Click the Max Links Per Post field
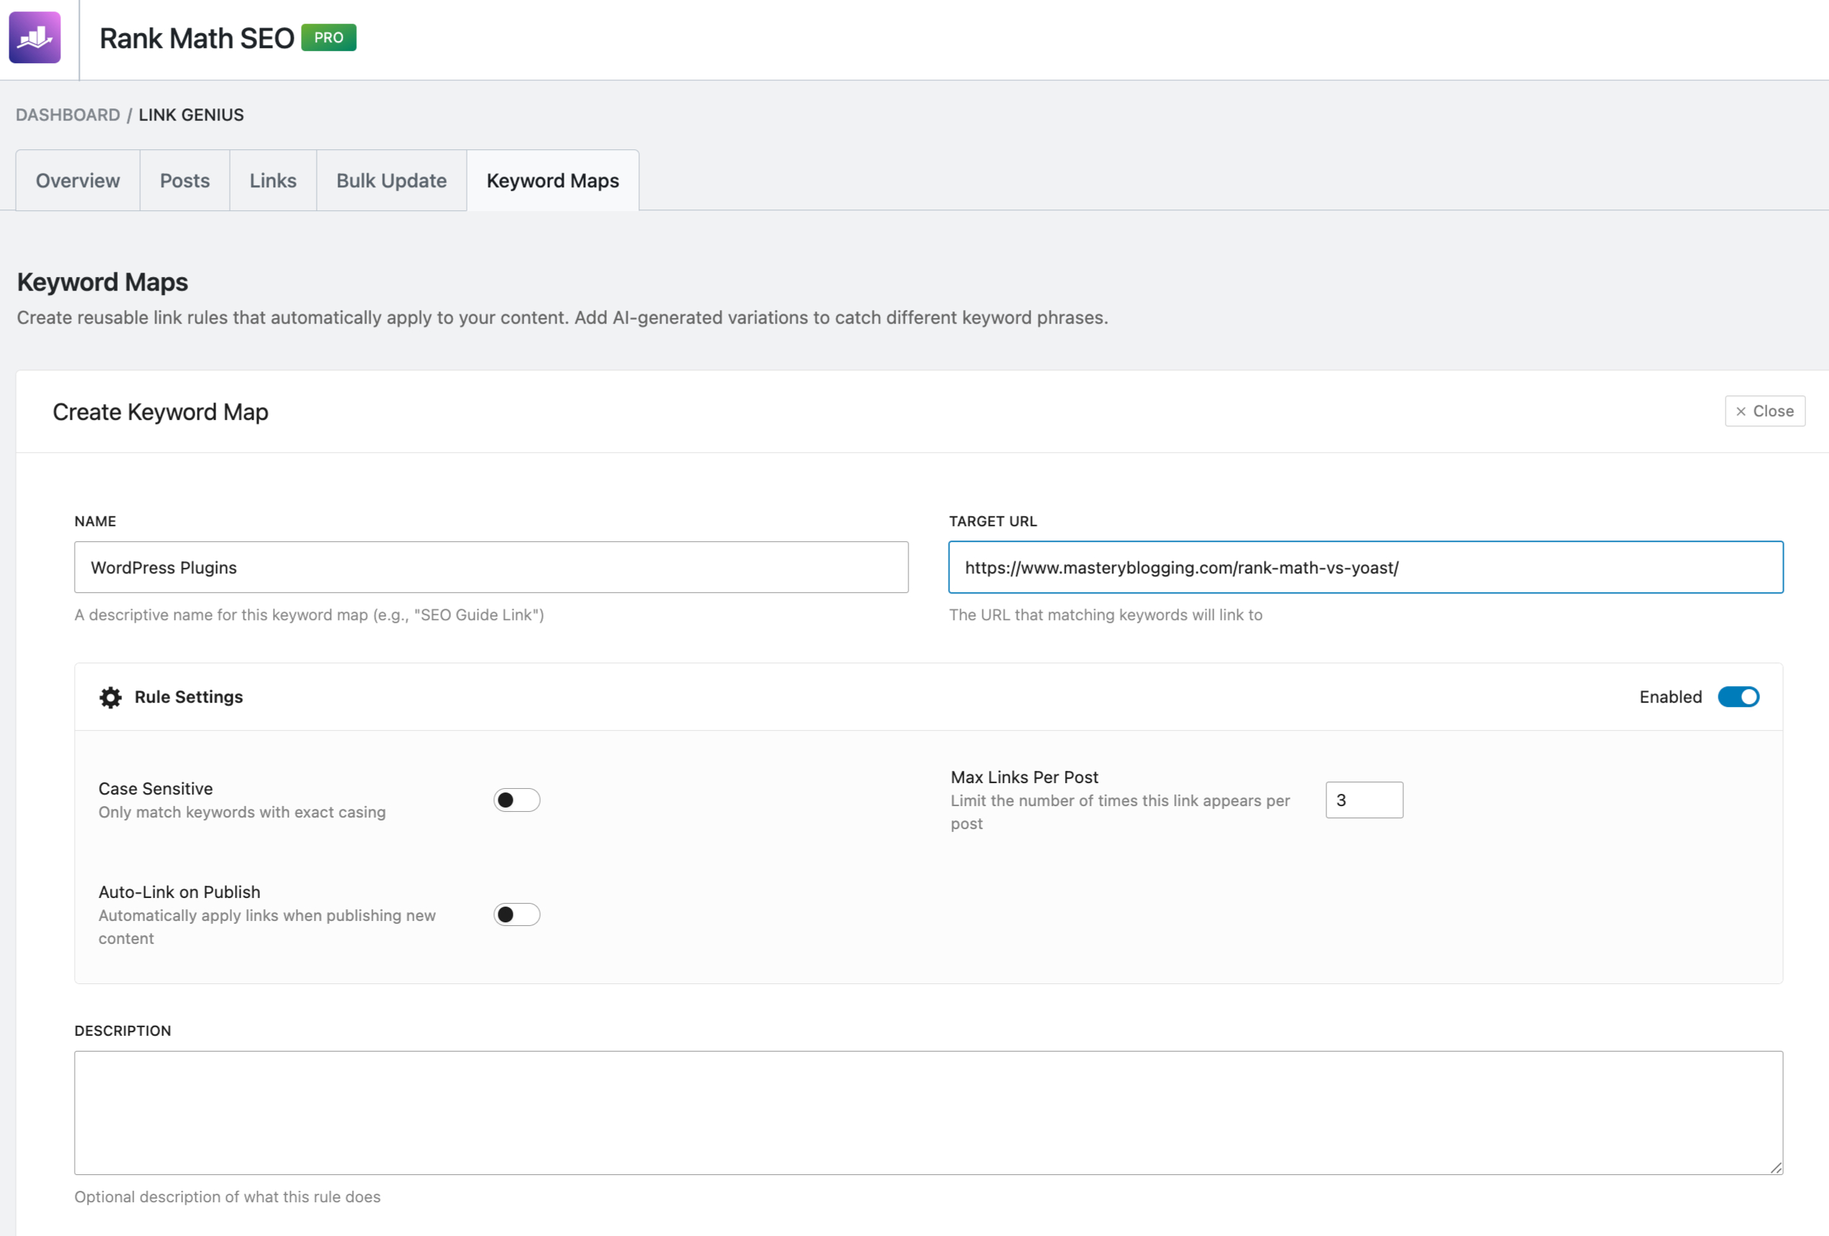1829x1236 pixels. tap(1364, 800)
